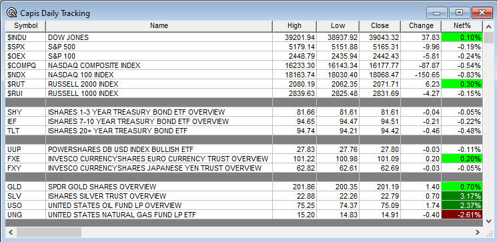Select the $RUI symbol cell
497x242 pixels.
pos(26,93)
